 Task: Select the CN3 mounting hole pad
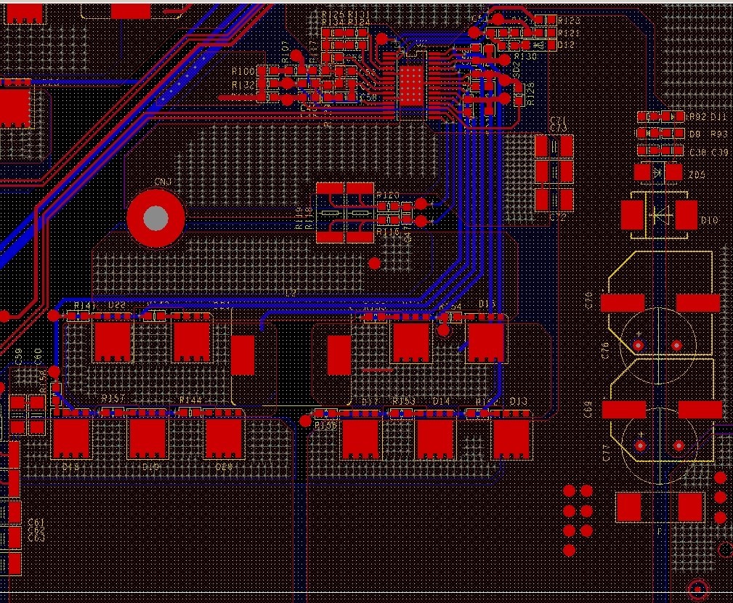click(155, 218)
